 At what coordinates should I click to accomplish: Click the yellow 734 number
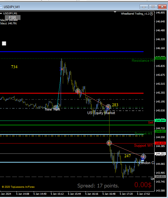pyautogui.click(x=14, y=67)
